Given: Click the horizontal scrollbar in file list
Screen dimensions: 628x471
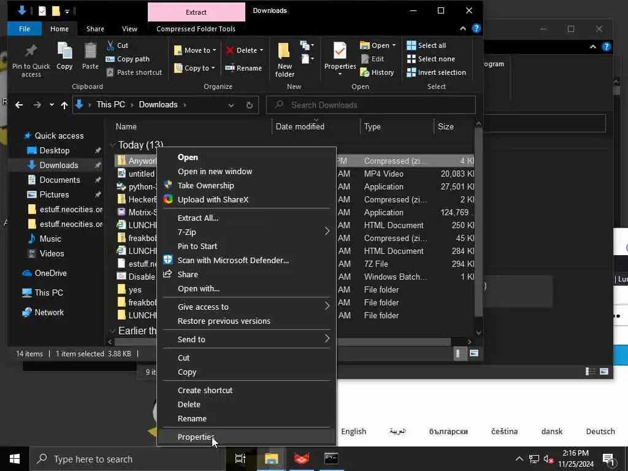Looking at the screenshot, I should [282, 342].
